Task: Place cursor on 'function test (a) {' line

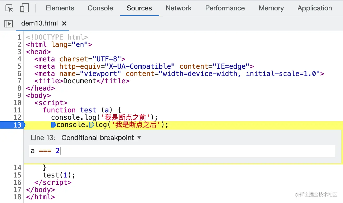Action: (82, 110)
